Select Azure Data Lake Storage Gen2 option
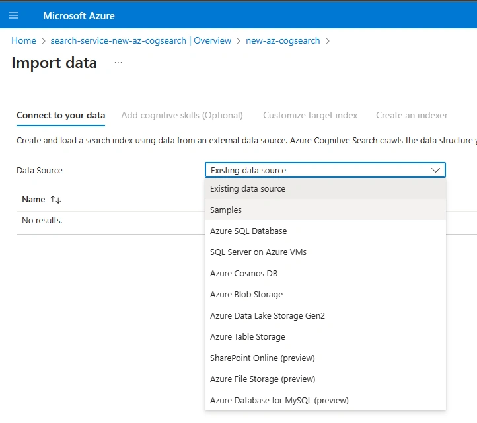Viewport: 477px width, 423px height. coord(325,315)
